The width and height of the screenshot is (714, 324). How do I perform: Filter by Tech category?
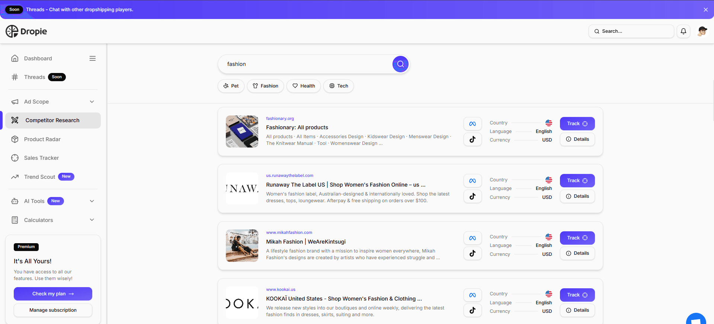(x=339, y=86)
